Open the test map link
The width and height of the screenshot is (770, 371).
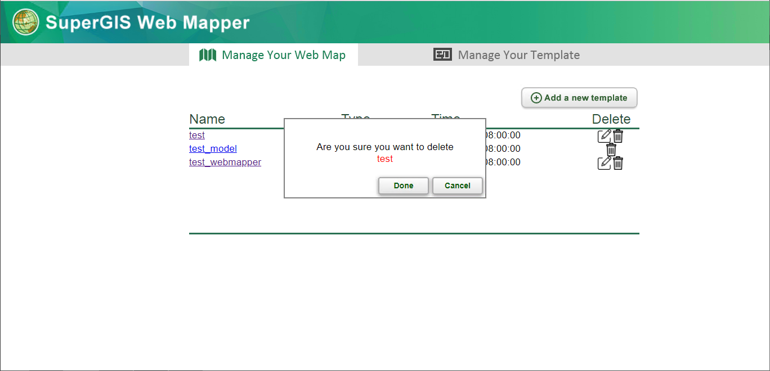click(197, 135)
